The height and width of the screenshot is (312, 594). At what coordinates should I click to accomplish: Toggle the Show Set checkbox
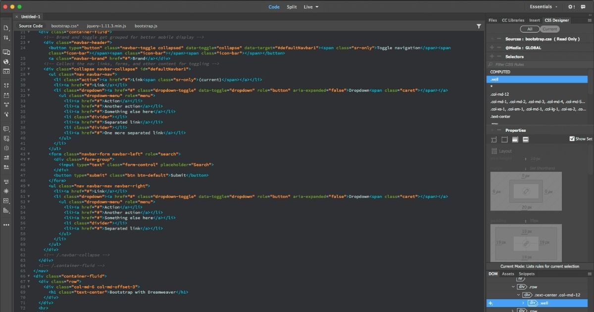572,139
